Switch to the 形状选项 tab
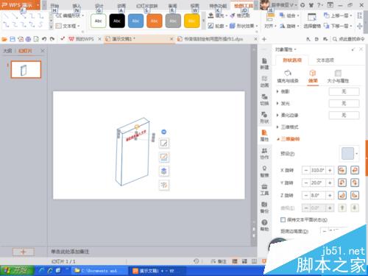Viewport: 368px width, 276px height. tap(292, 60)
